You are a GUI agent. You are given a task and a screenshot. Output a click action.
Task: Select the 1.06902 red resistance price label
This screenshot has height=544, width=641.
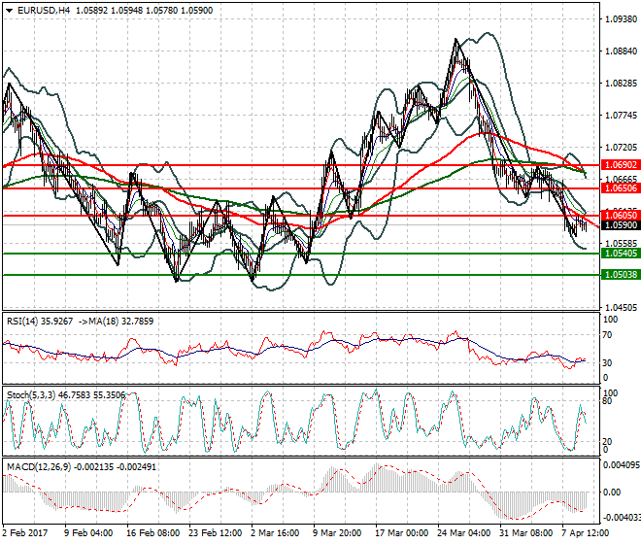(x=621, y=165)
